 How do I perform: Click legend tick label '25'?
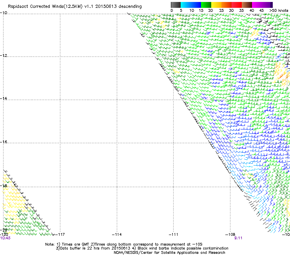click(x=221, y=11)
